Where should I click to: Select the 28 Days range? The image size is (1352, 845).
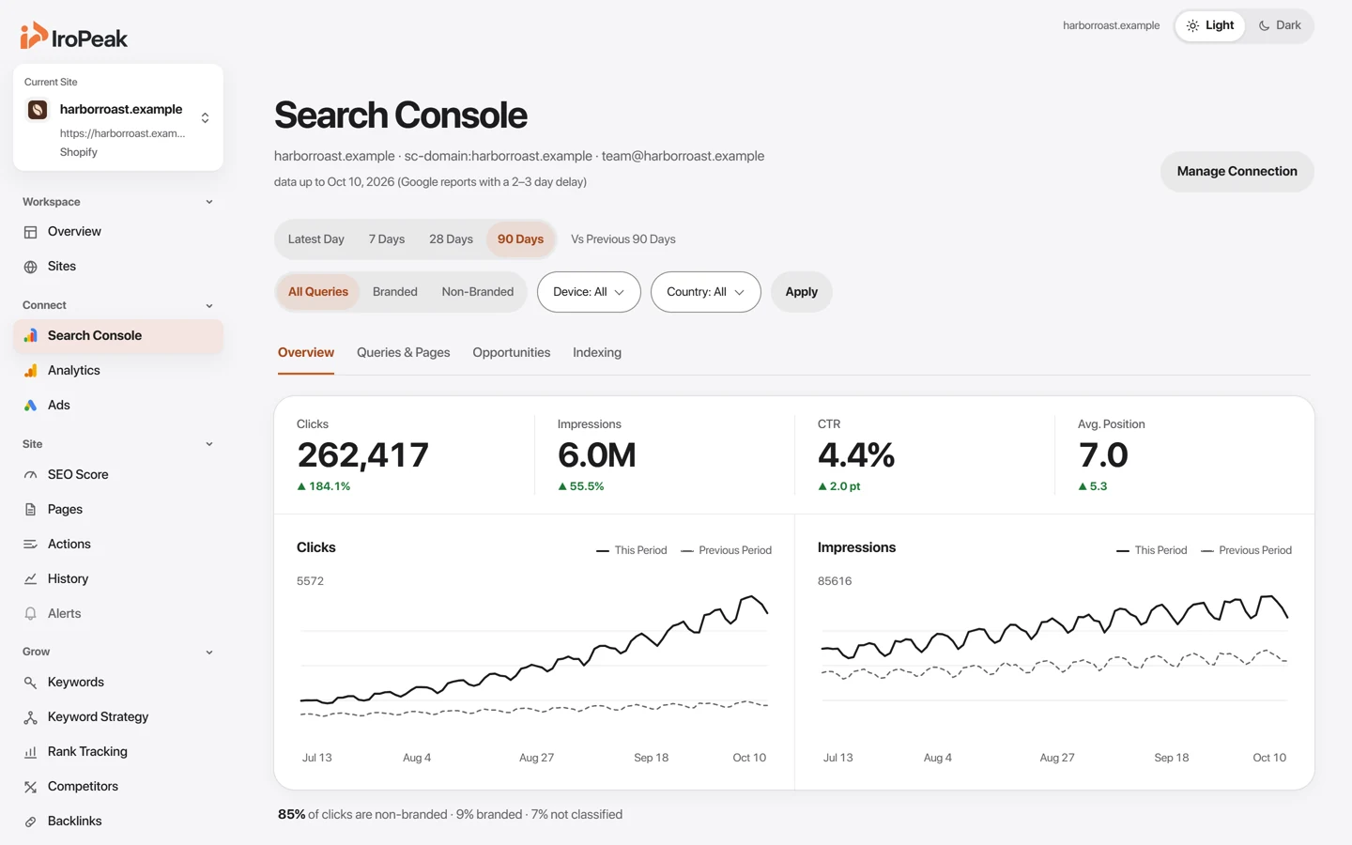tap(451, 239)
